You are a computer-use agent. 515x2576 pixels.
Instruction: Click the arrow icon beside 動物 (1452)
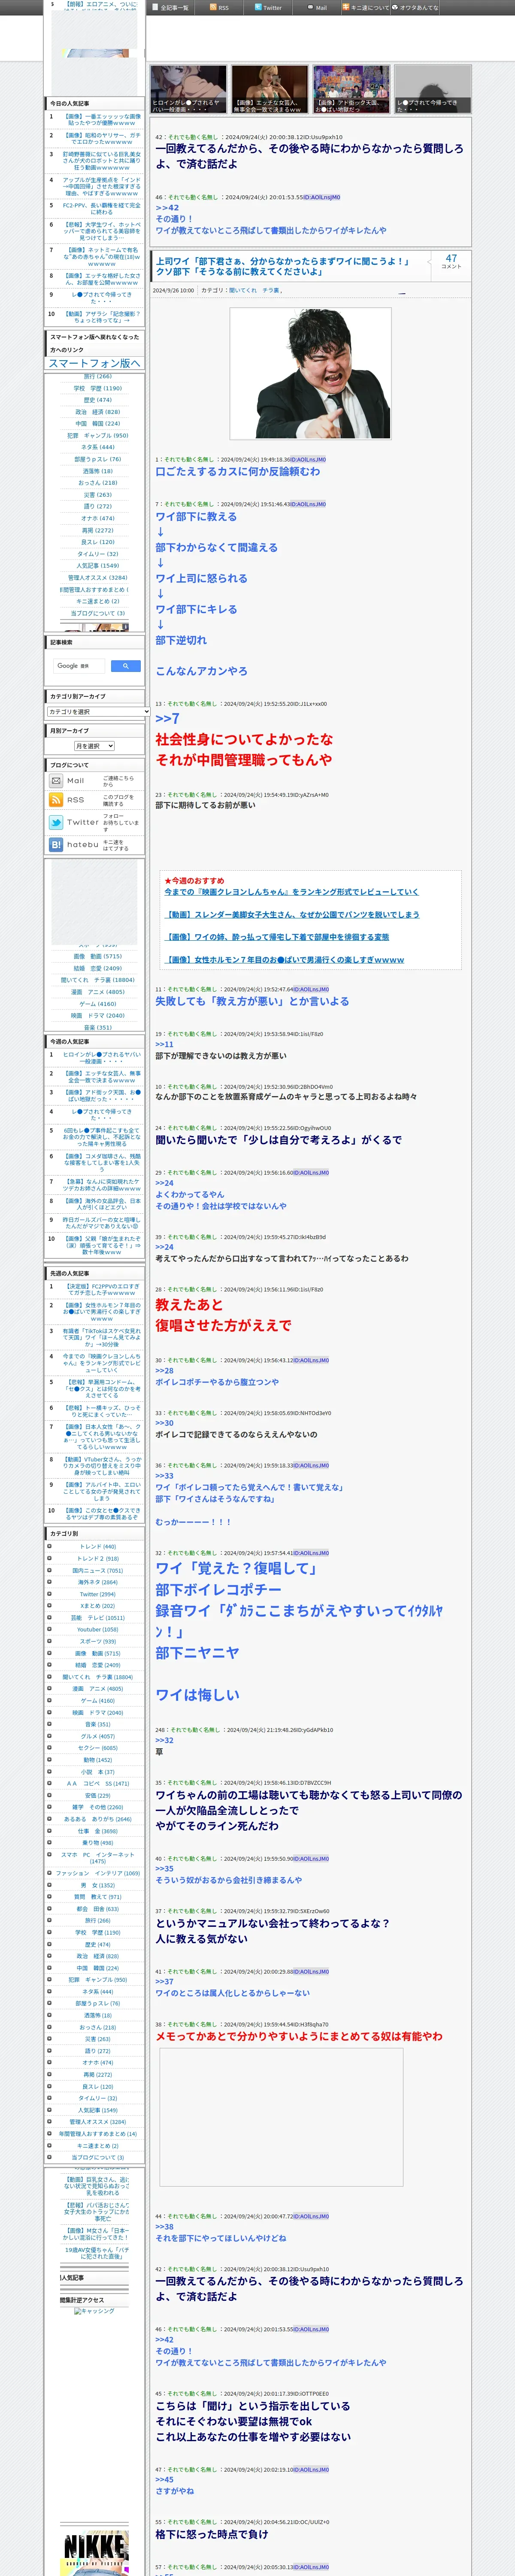49,1759
